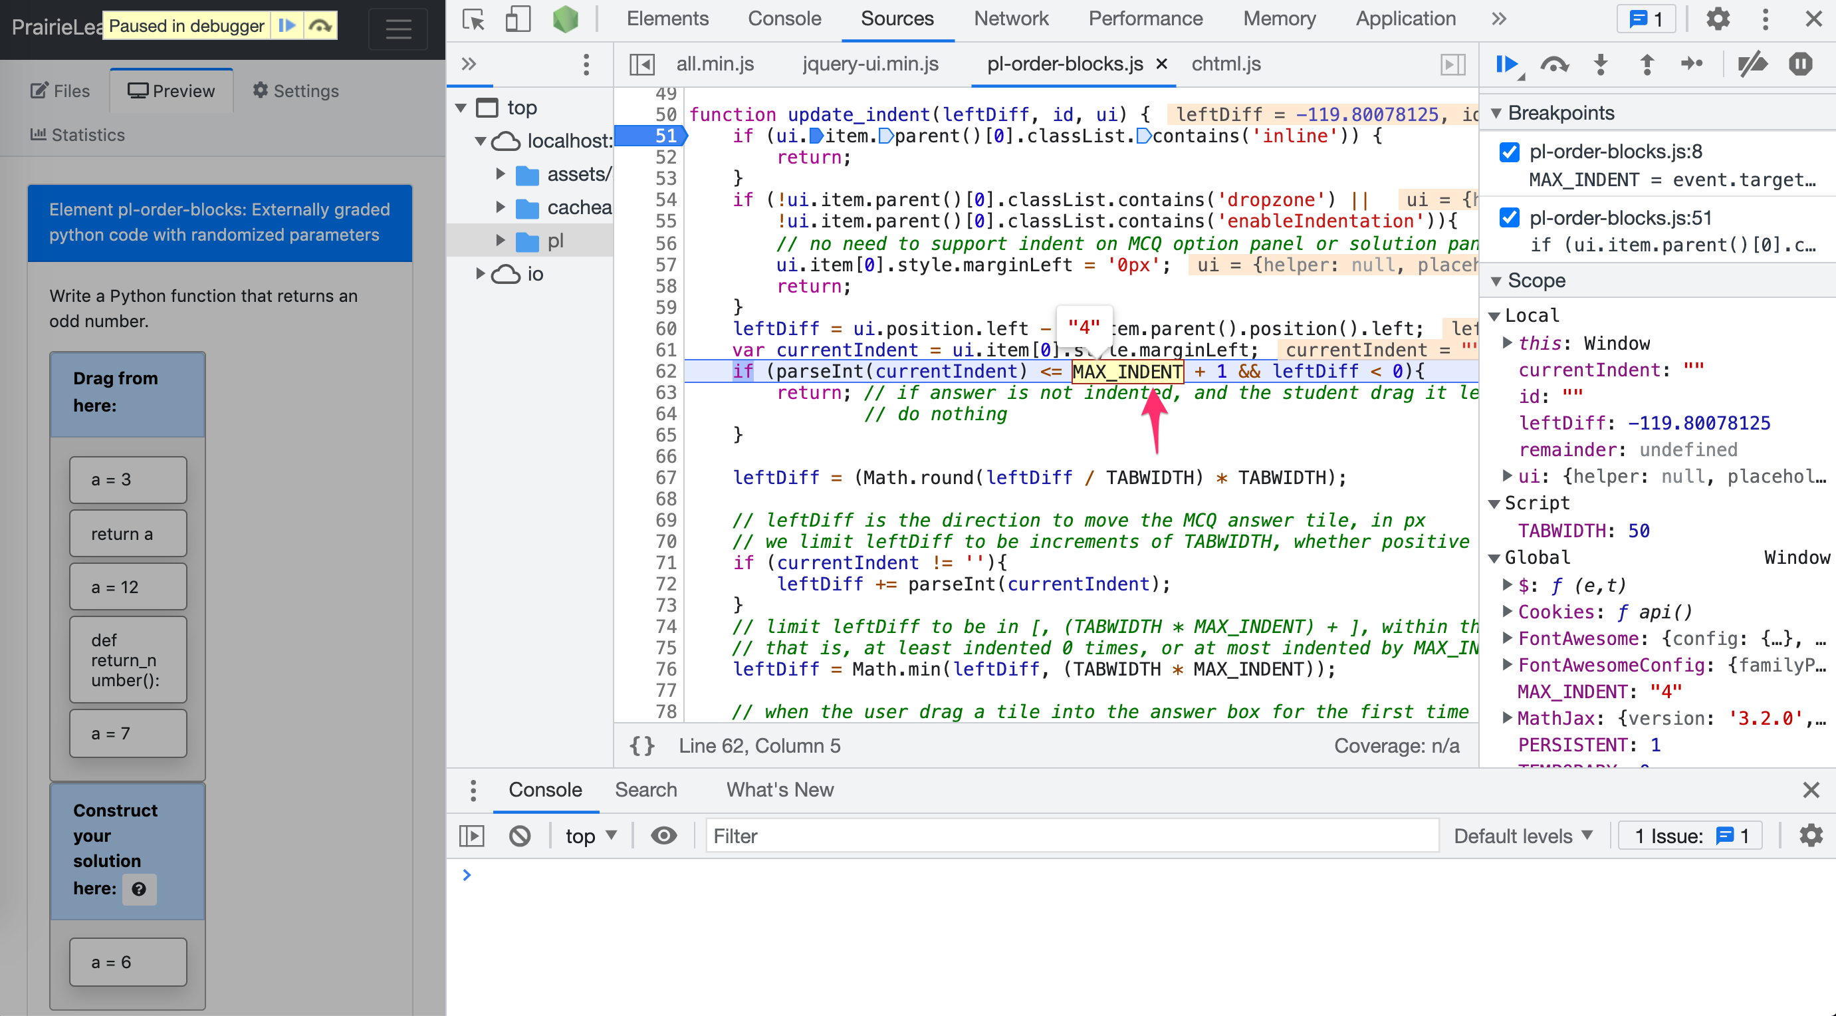
Task: Uncheck the pl-order-blocks.js:8 breakpoint
Action: point(1509,151)
